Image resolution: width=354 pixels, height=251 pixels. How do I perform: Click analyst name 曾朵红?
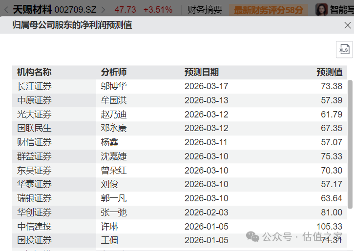point(114,171)
